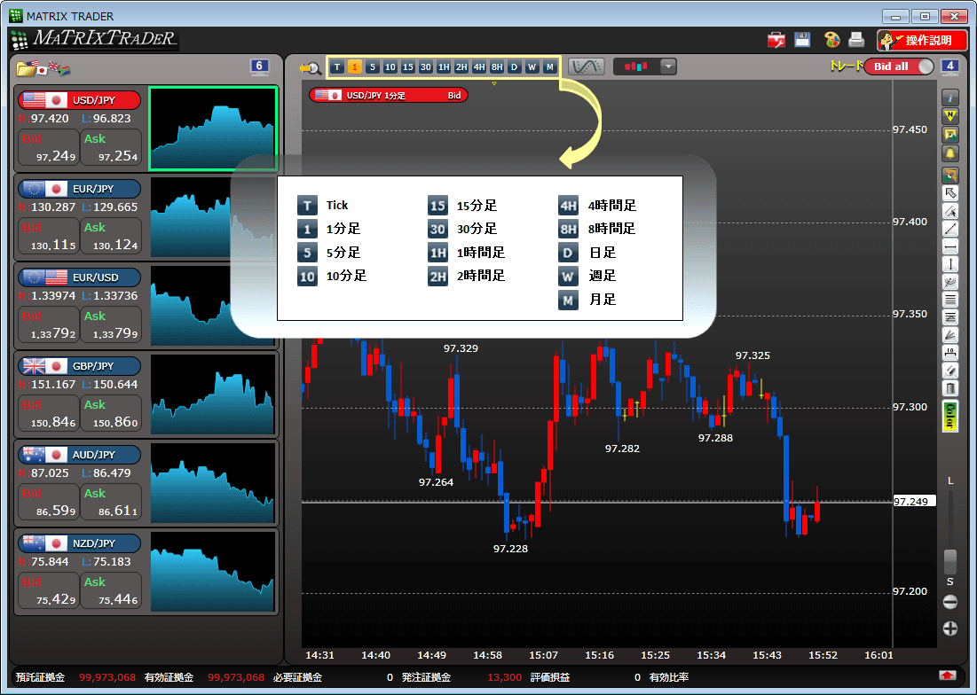Select the 1-minute timeframe button
This screenshot has width=977, height=695.
355,66
